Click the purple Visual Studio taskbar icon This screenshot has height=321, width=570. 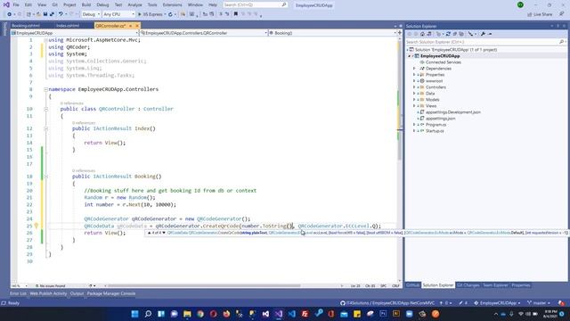[x=279, y=314]
